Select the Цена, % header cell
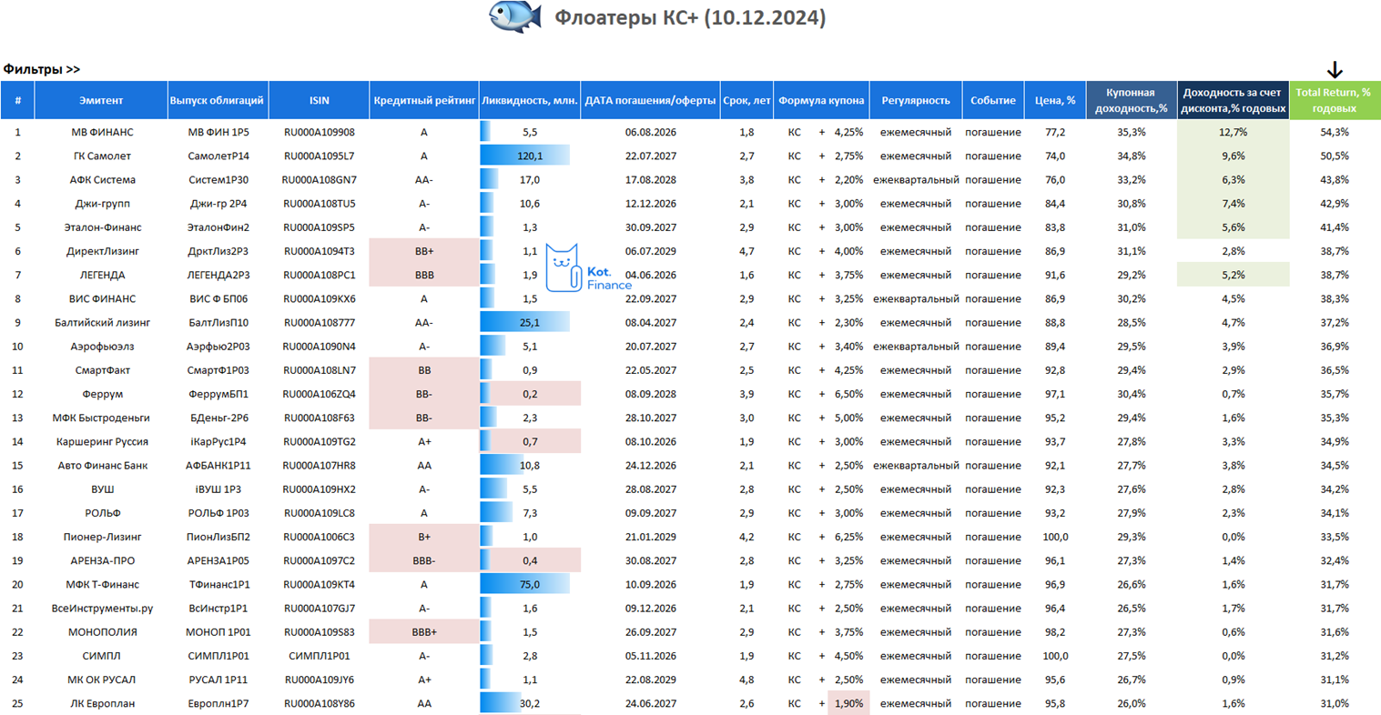The image size is (1381, 715). [1055, 100]
